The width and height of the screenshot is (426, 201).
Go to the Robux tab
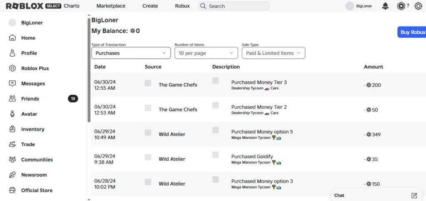click(182, 6)
